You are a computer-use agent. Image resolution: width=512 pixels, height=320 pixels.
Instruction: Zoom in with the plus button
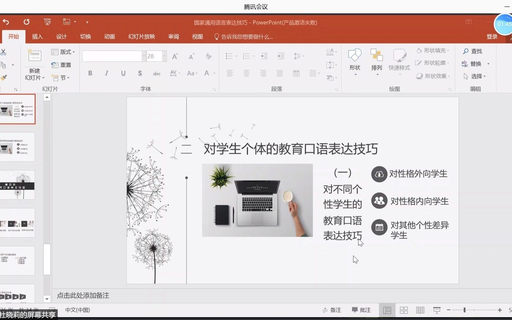click(x=500, y=310)
